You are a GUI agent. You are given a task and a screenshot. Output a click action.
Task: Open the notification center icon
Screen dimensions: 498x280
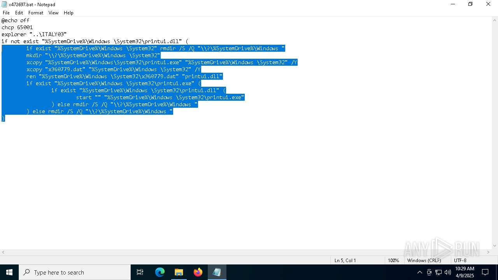[485, 272]
